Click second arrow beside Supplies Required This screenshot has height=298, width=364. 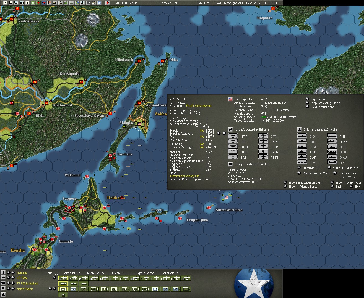224,133
